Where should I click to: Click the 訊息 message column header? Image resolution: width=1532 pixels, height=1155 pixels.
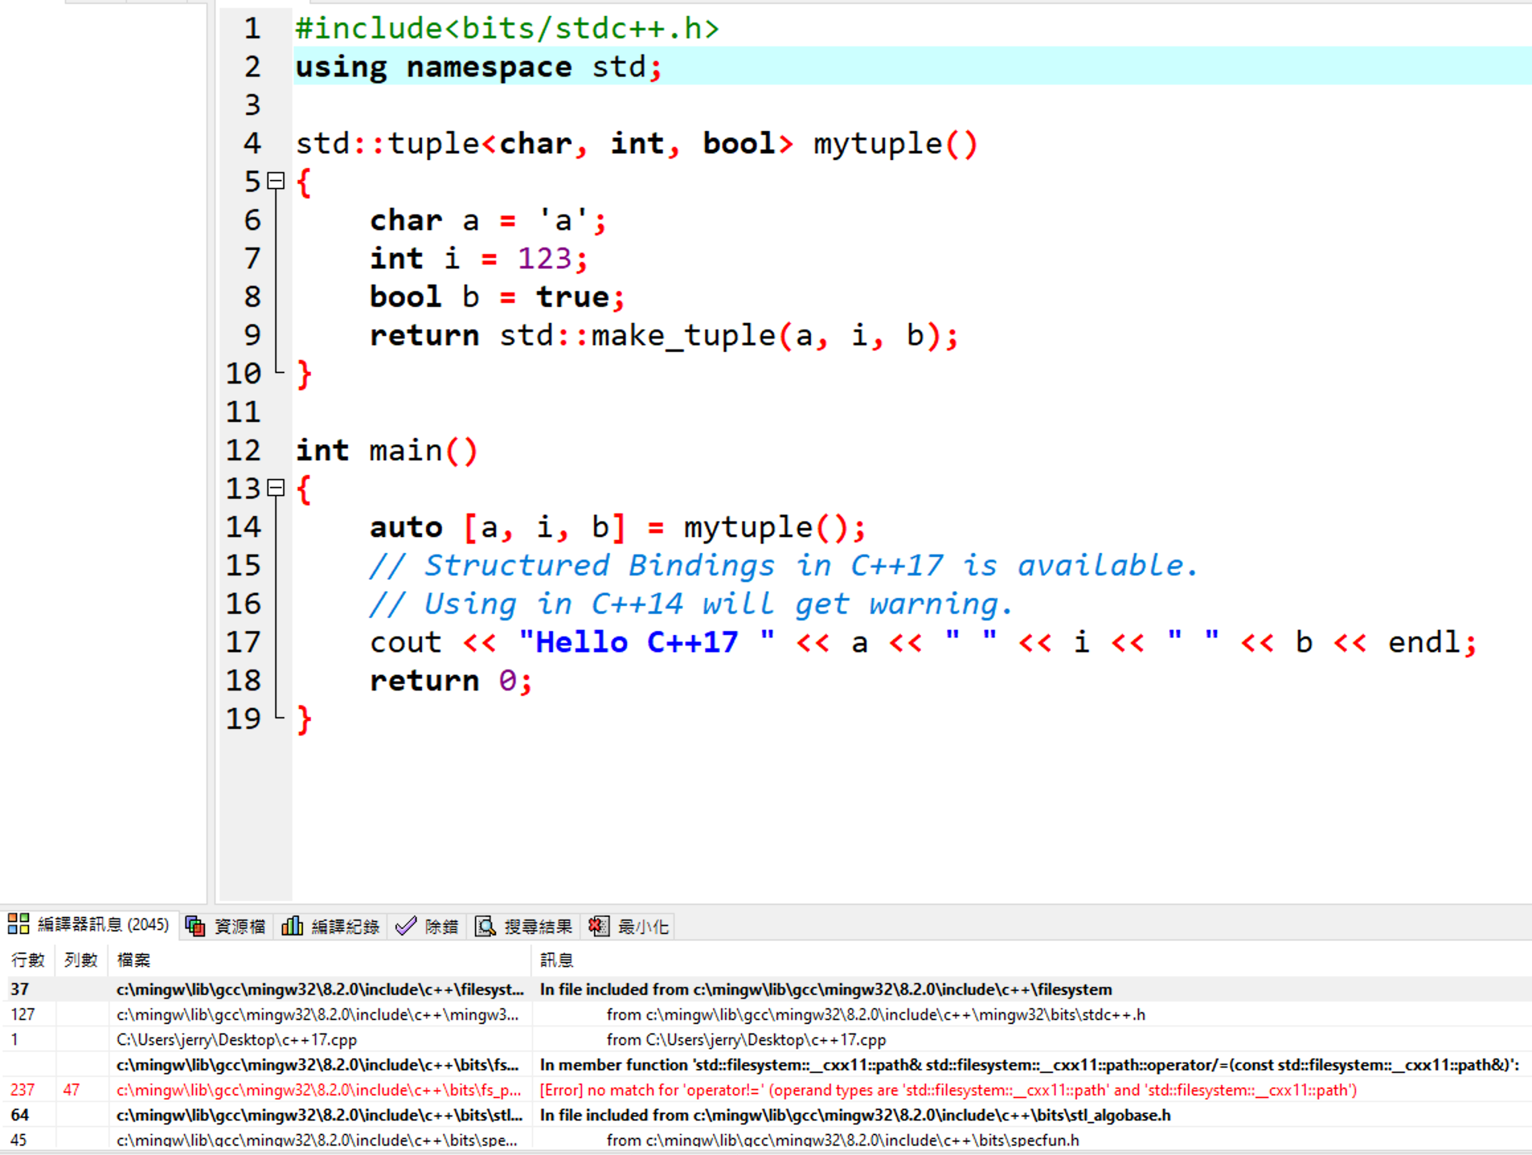tap(557, 961)
